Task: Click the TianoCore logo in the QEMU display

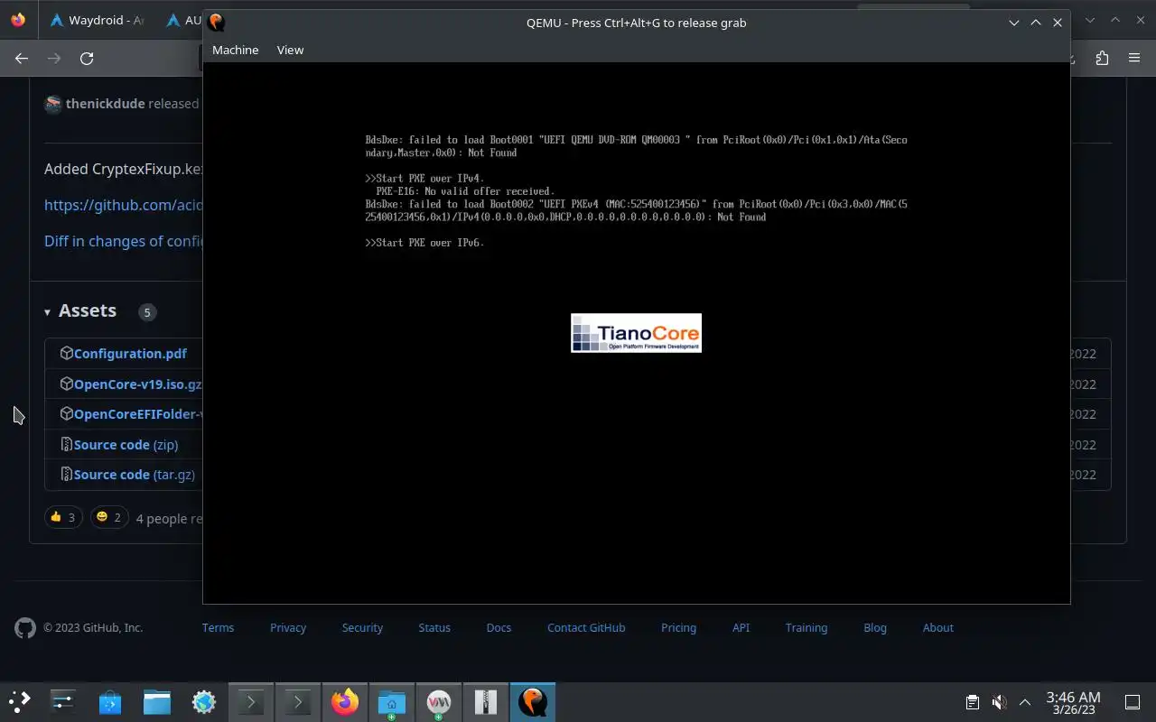Action: click(636, 333)
